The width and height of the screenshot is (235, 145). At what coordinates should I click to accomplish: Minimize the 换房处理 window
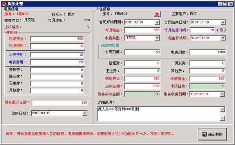220,4
